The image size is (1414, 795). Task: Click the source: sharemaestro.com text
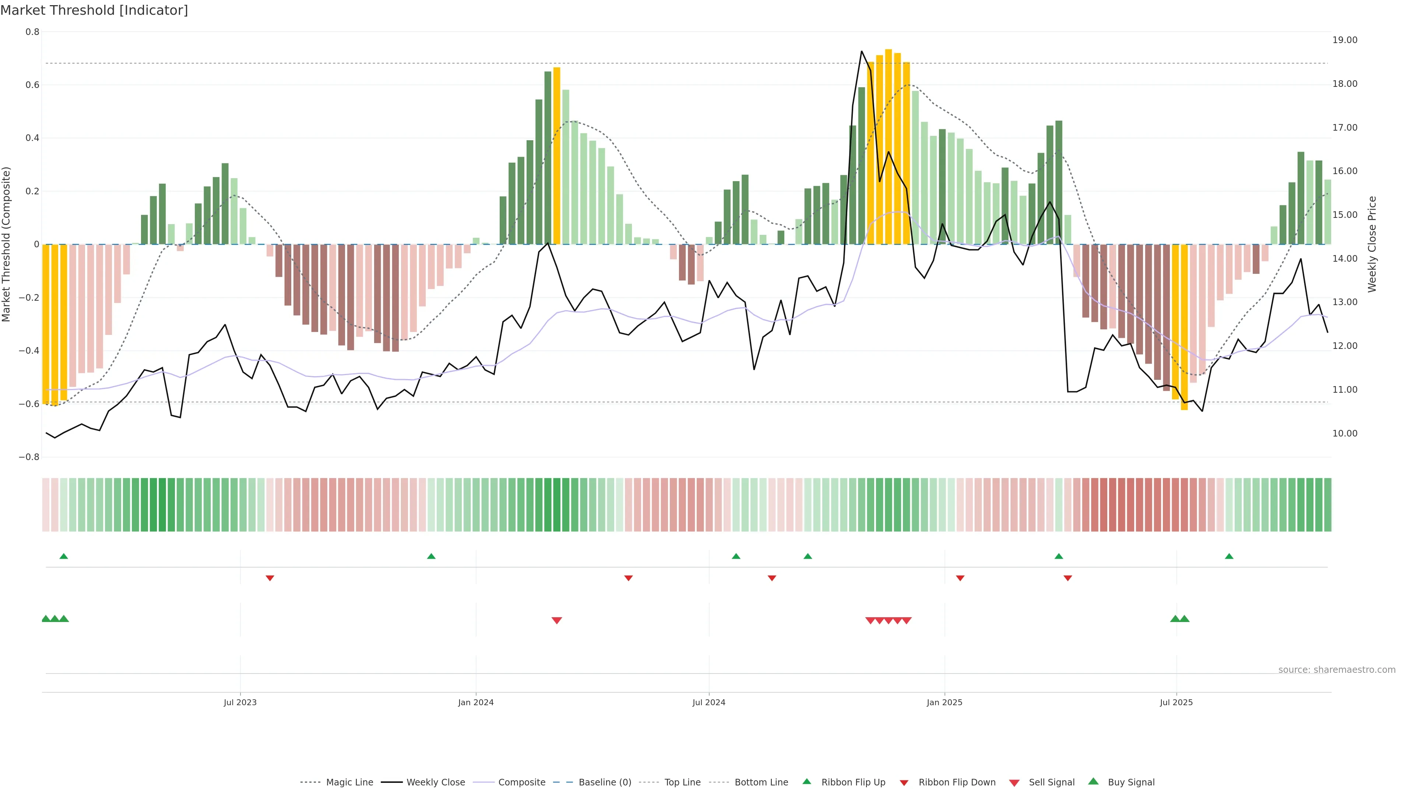[1337, 669]
